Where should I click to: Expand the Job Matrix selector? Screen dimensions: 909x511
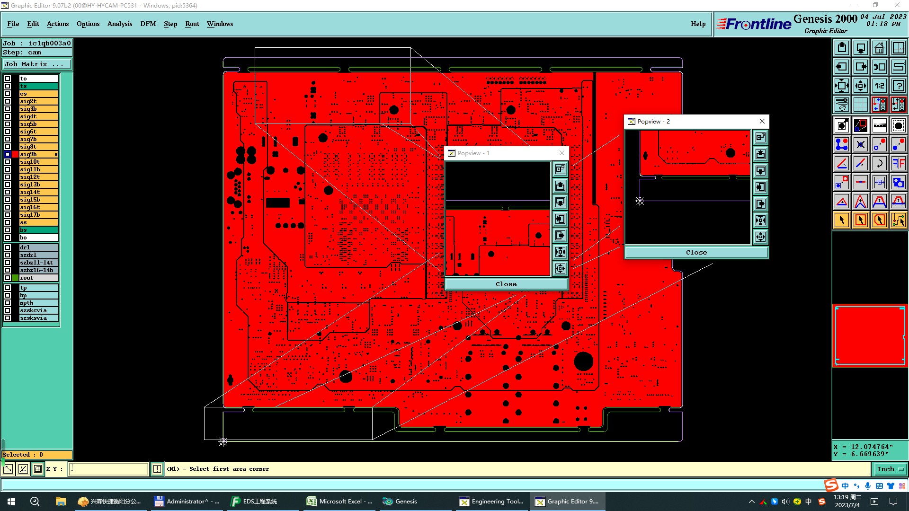(37, 64)
